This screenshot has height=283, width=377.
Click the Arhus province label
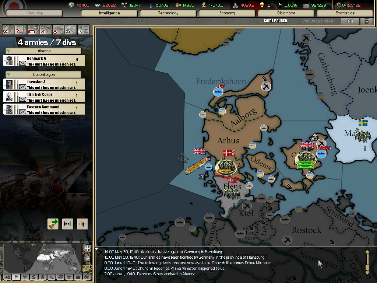[228, 140]
